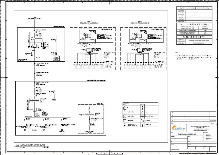Click the DATA cell in the revision table

point(213,123)
